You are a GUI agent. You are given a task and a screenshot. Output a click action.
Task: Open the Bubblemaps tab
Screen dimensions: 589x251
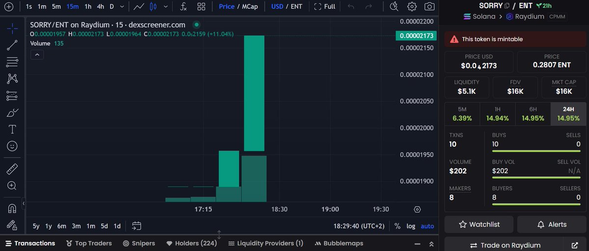tap(339, 243)
